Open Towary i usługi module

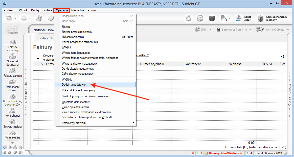(x=13, y=122)
